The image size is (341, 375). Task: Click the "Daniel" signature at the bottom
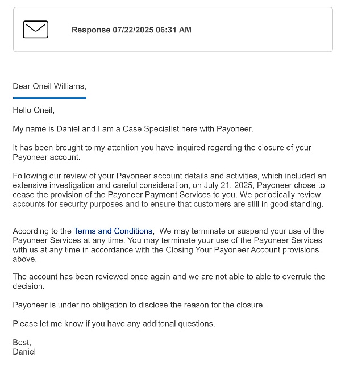click(x=24, y=352)
